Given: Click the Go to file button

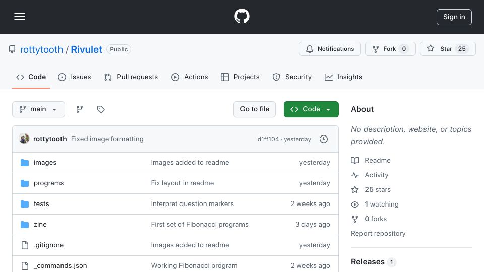Looking at the screenshot, I should tap(254, 109).
